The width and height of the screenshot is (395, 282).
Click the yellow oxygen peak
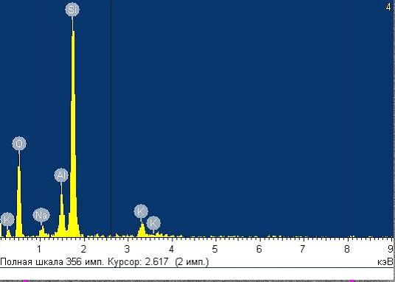pos(19,202)
